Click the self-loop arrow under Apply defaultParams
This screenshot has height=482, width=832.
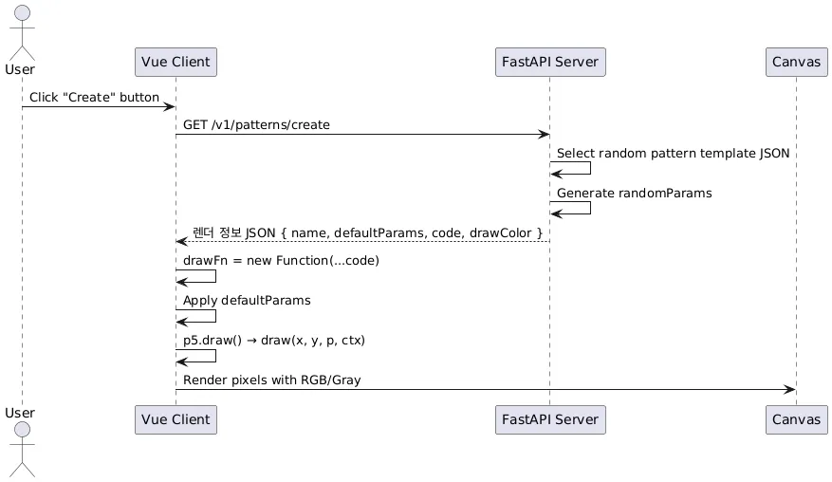click(195, 316)
